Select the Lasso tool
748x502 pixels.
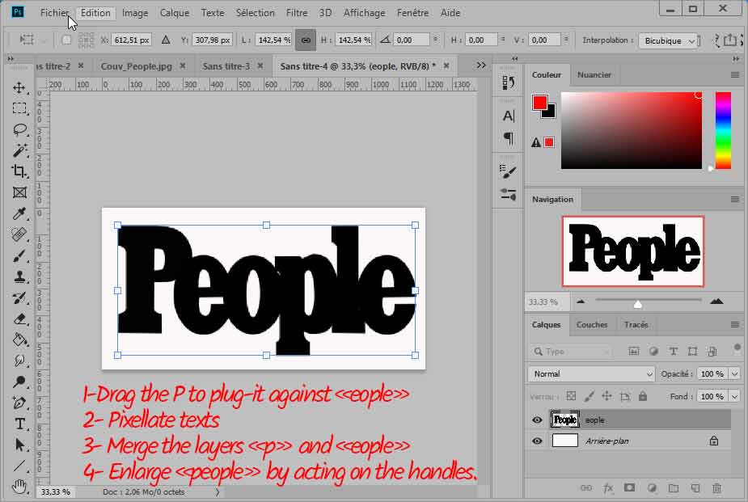pos(19,129)
